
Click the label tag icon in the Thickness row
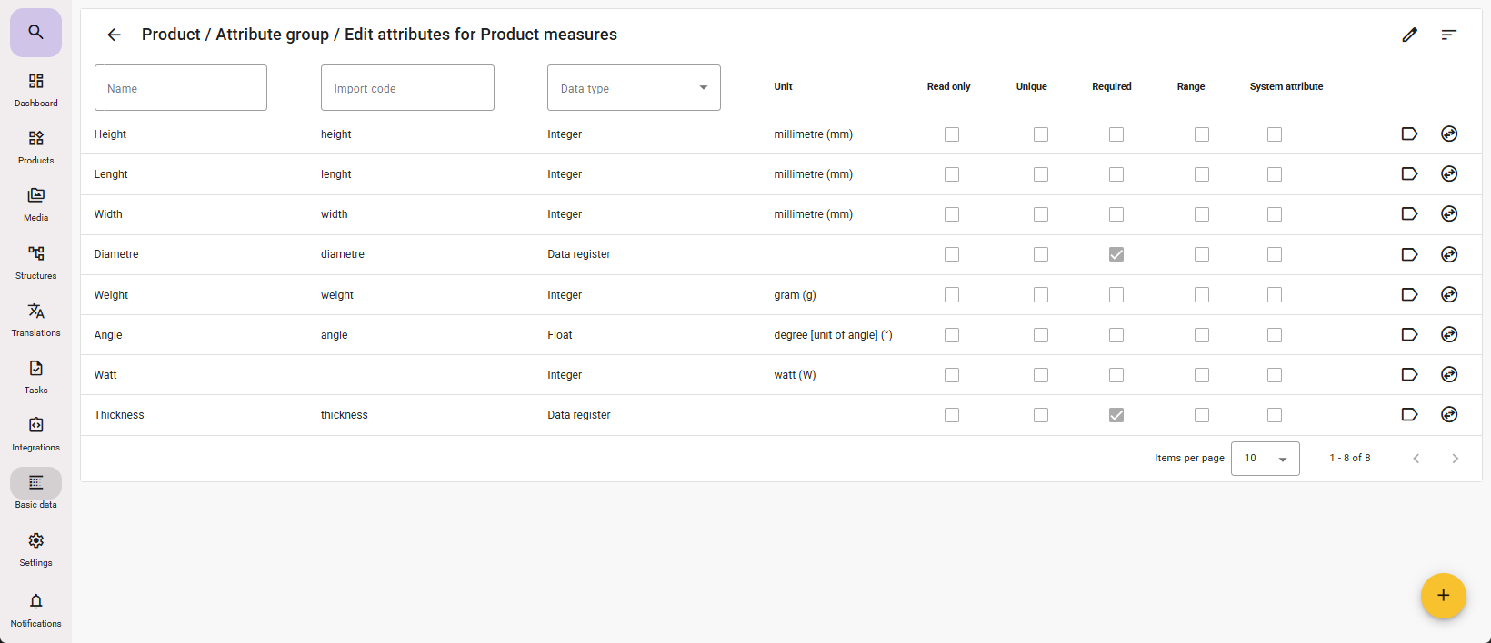pos(1409,414)
